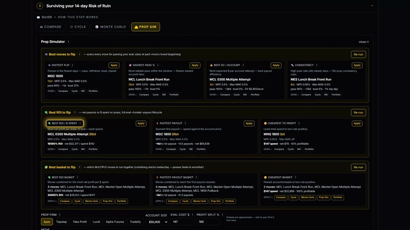This screenshot has height=230, width=410.
Task: Apply CHEAPEST BASKET to Cycle
Action: coord(293,197)
